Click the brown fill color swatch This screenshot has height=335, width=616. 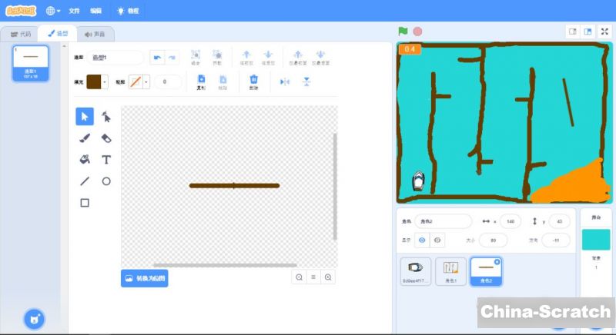[x=94, y=81]
